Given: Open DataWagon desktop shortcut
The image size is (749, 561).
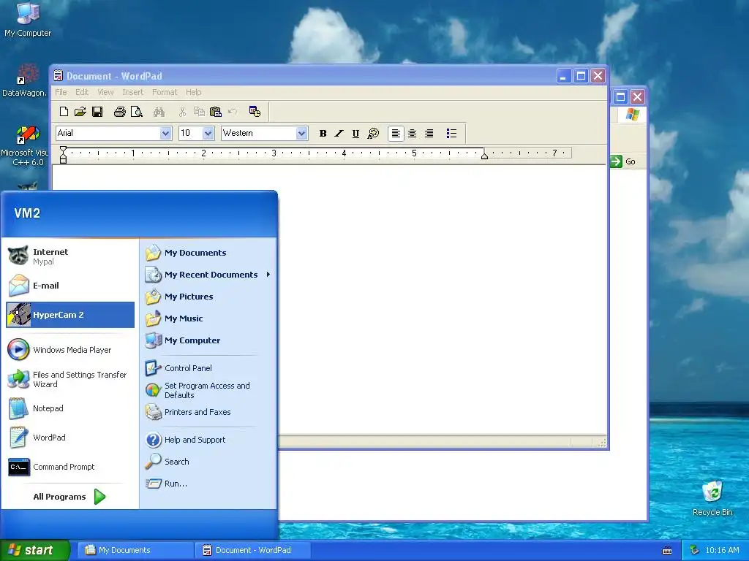Looking at the screenshot, I should click(25, 80).
